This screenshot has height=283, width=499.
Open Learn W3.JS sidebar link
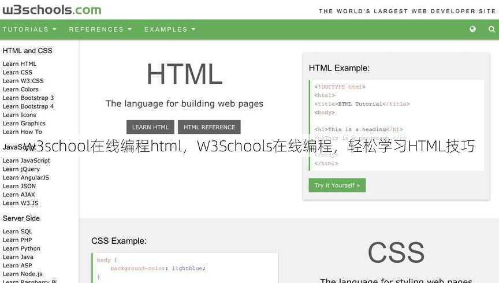(x=20, y=203)
